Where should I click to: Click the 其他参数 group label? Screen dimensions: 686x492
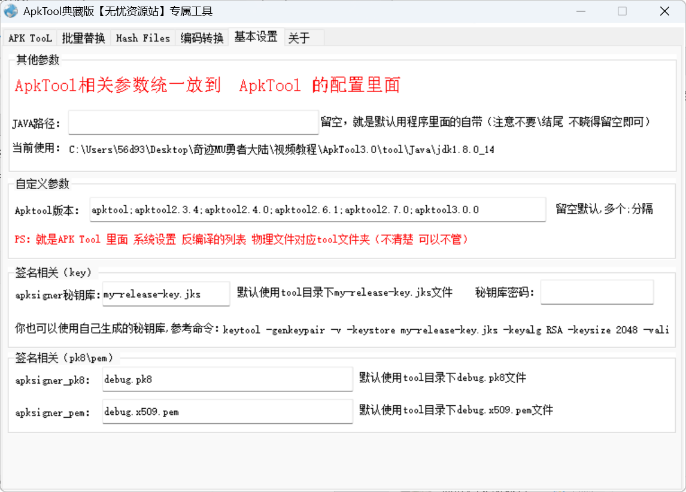tap(38, 60)
